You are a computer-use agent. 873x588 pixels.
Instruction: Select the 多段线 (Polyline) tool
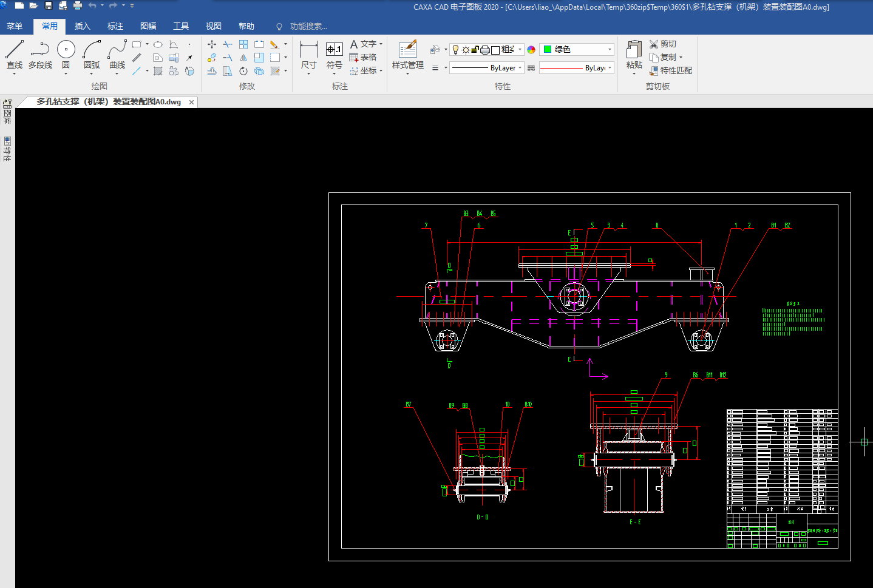(x=40, y=55)
